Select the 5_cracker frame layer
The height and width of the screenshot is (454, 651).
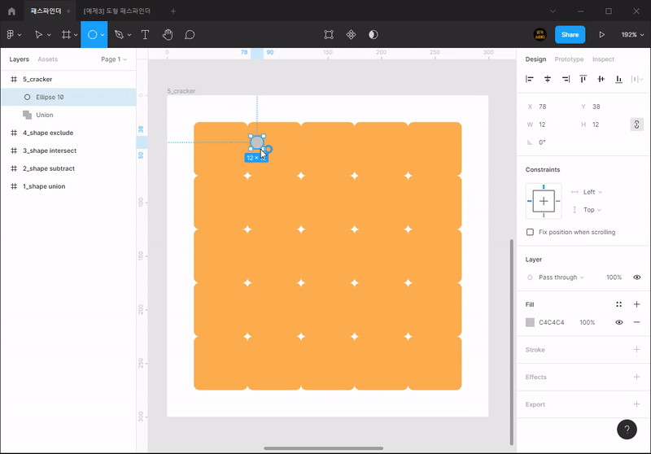(x=68, y=79)
